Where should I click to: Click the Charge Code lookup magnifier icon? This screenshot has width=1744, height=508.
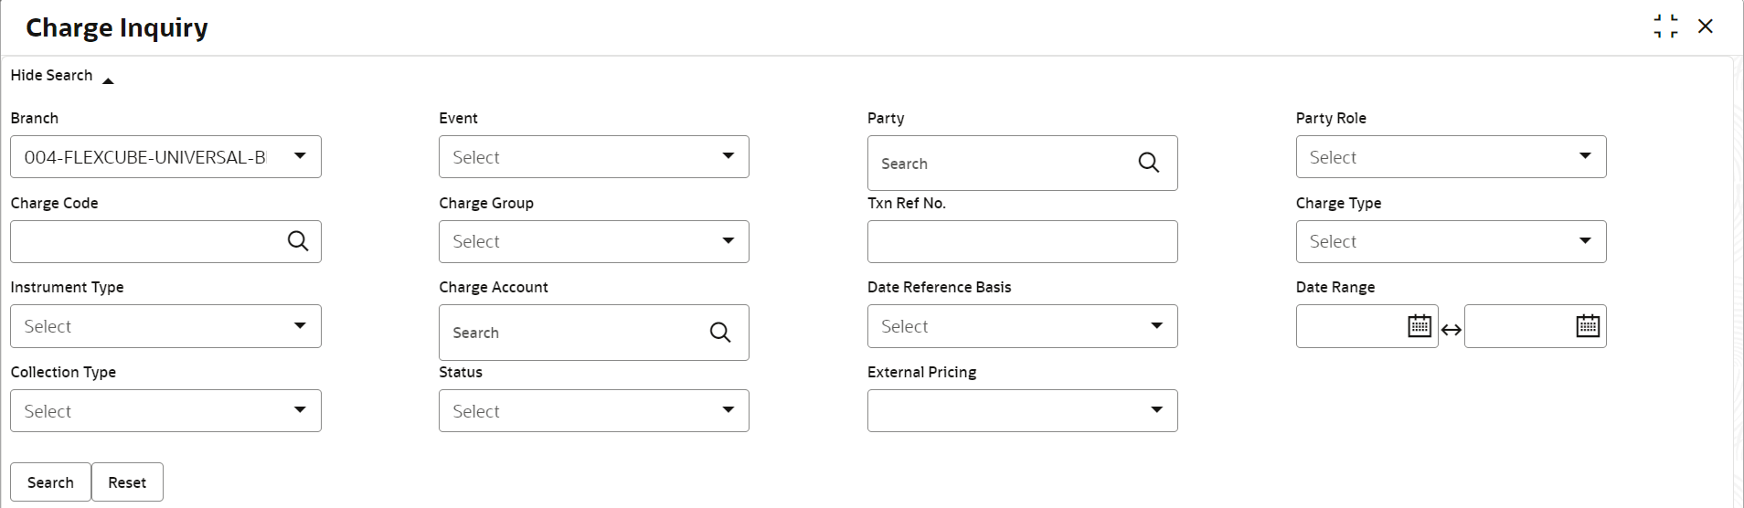pyautogui.click(x=298, y=241)
